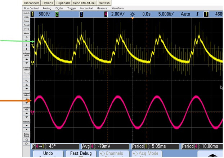The image size is (224, 158).
Task: Click the up arrow below the sine wave icon
Action: coord(26,85)
